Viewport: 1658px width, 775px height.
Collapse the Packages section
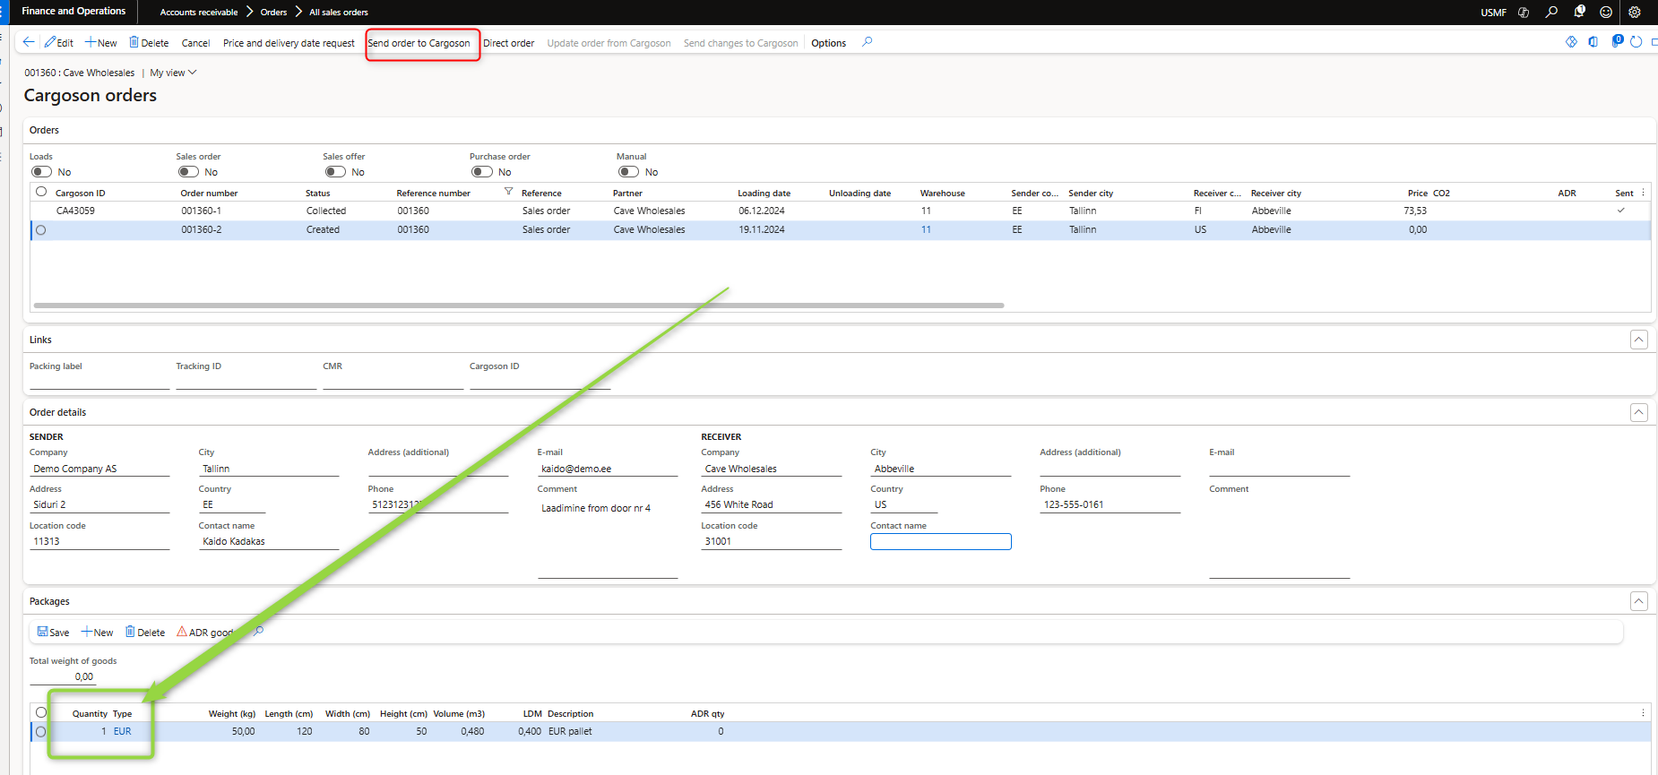(x=1638, y=601)
